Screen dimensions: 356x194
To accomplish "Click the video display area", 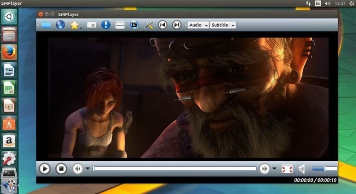I will tap(187, 97).
